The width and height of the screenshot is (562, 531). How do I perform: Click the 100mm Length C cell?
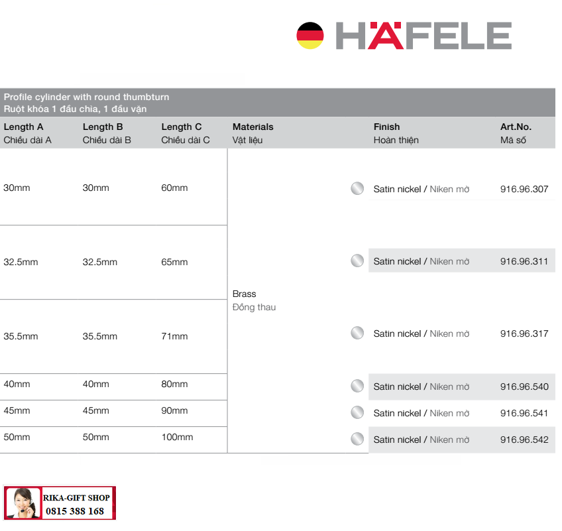coord(177,437)
